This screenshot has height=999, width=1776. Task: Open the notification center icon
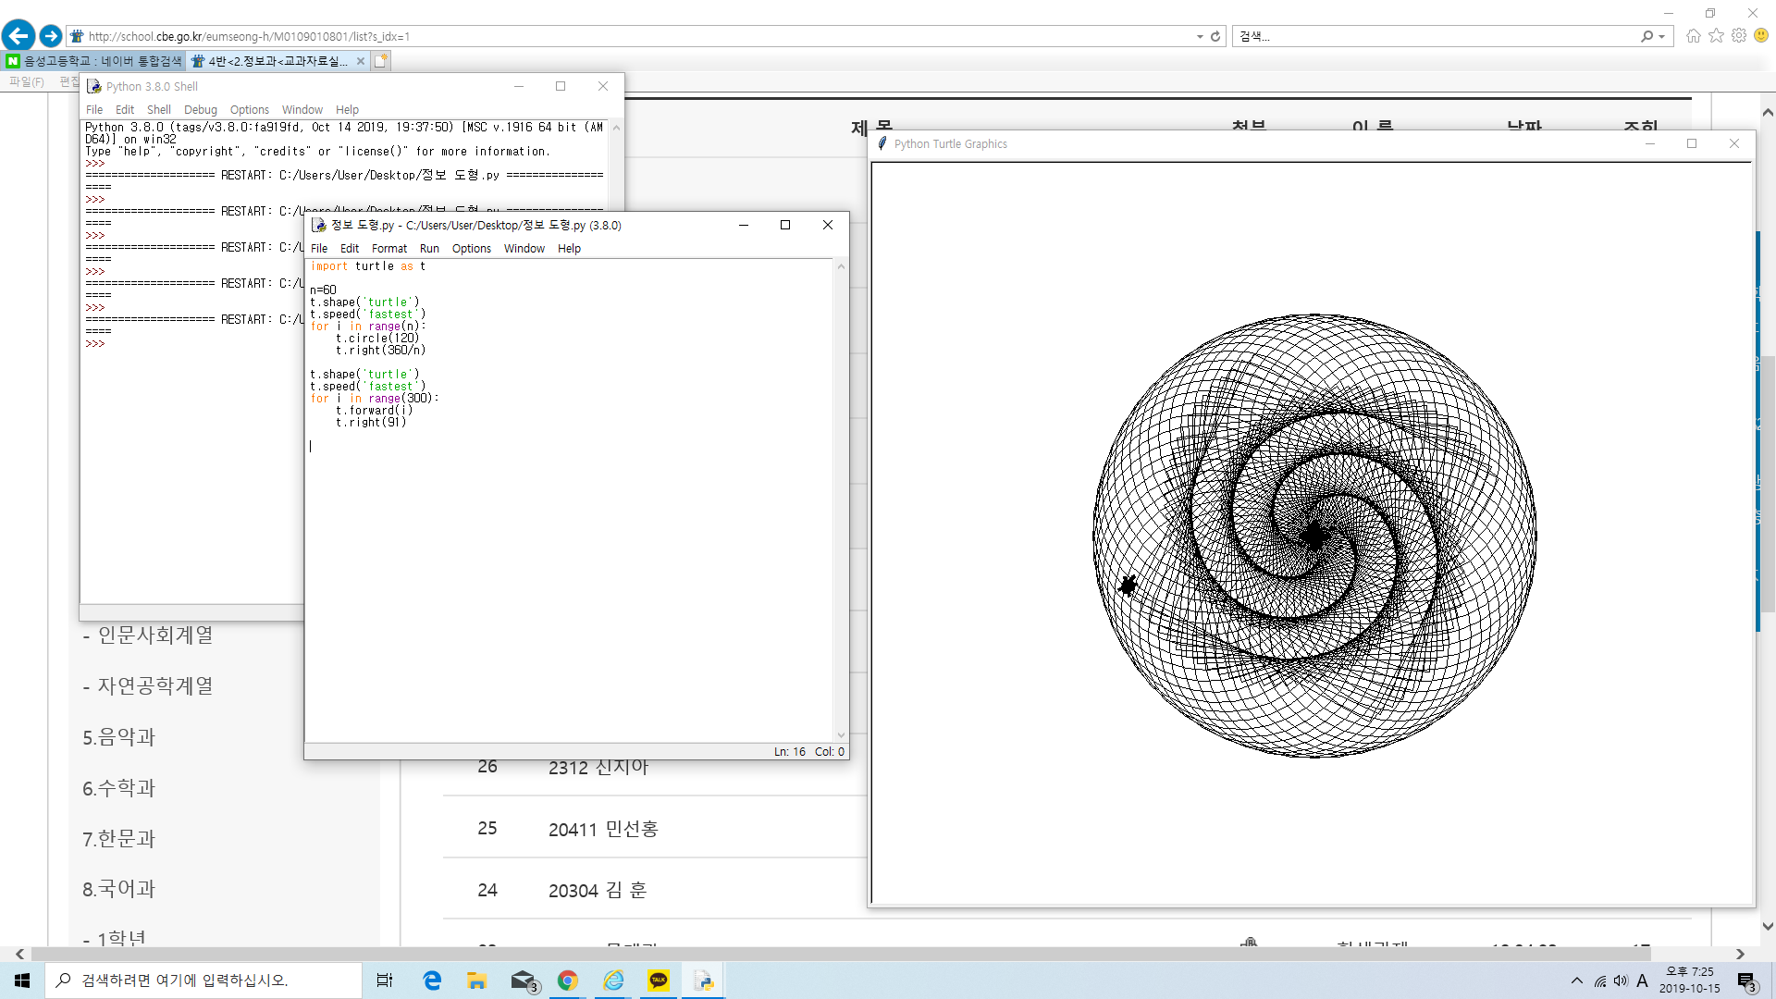click(1746, 980)
